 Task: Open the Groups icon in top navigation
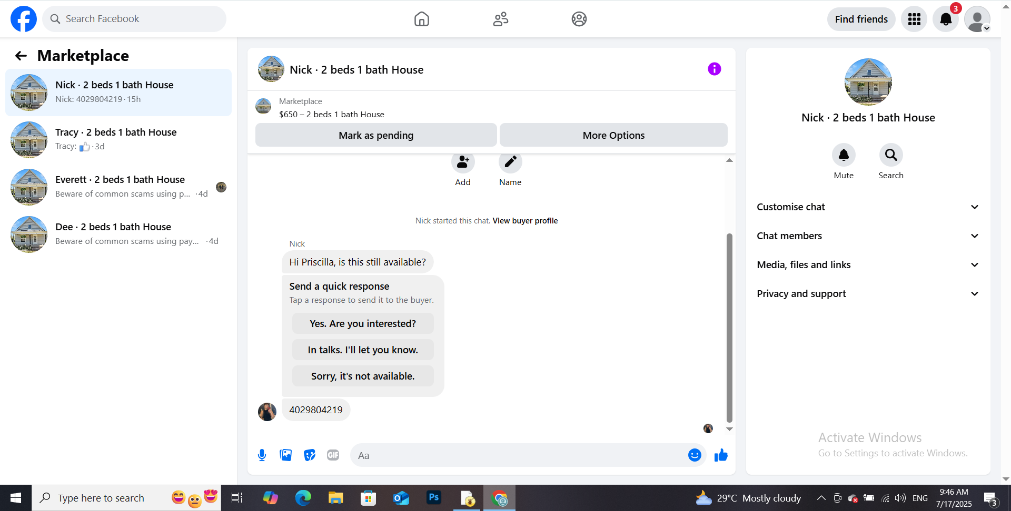pyautogui.click(x=579, y=19)
